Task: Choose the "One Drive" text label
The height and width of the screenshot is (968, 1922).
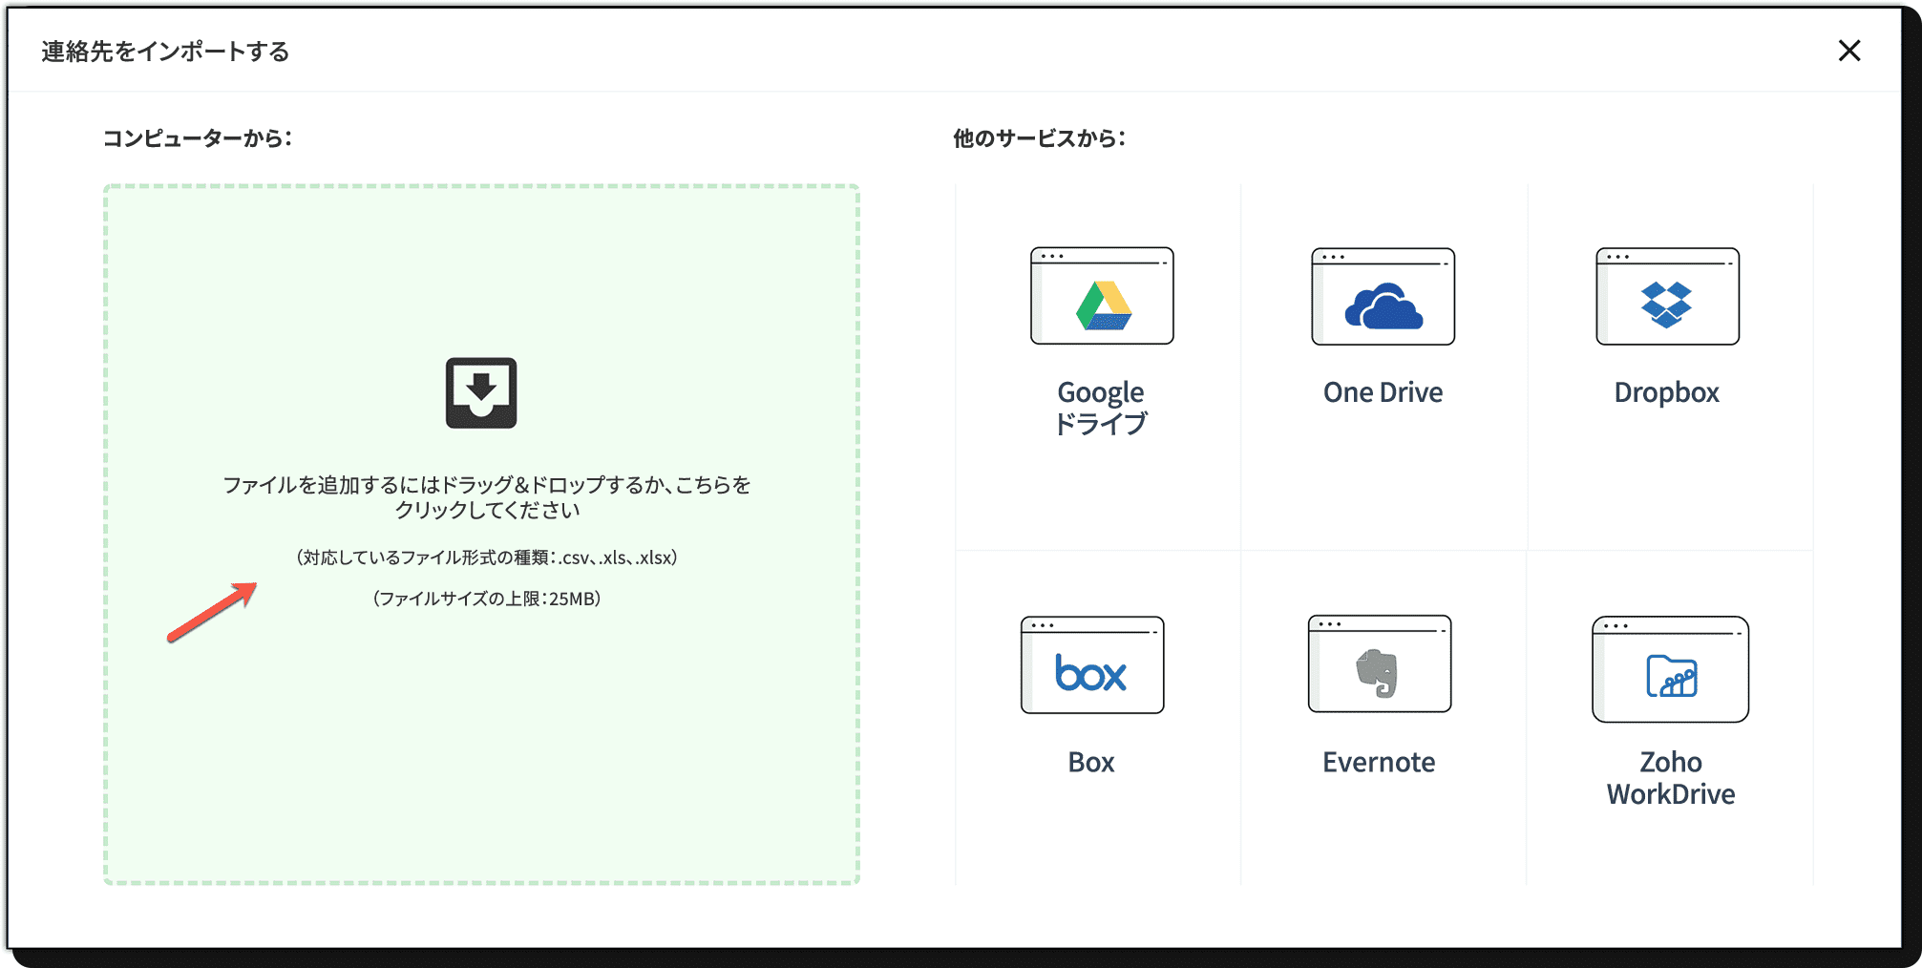Action: [x=1383, y=392]
